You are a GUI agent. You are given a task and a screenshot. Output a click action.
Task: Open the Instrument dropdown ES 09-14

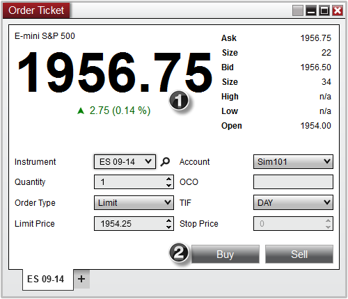125,162
